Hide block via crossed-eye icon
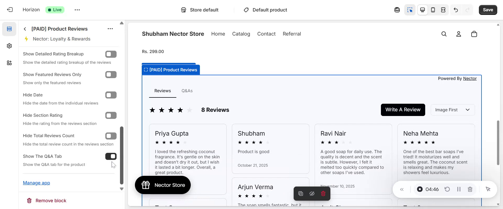 tap(312, 194)
